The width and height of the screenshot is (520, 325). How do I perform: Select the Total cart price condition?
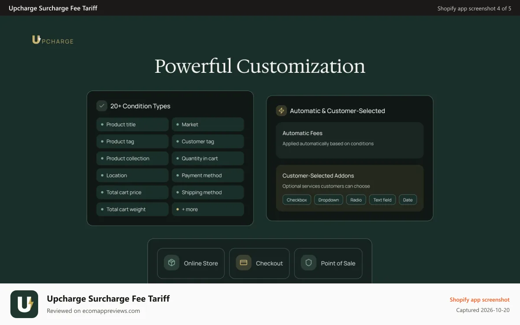click(132, 192)
